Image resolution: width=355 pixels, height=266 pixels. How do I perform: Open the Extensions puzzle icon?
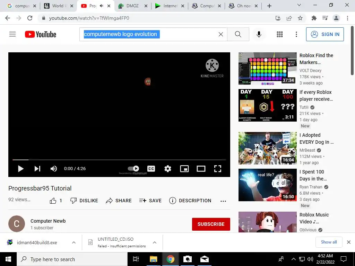[314, 18]
